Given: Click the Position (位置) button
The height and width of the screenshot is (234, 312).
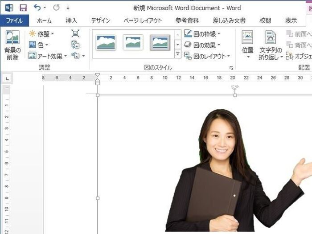Looking at the screenshot, I should tap(247, 45).
